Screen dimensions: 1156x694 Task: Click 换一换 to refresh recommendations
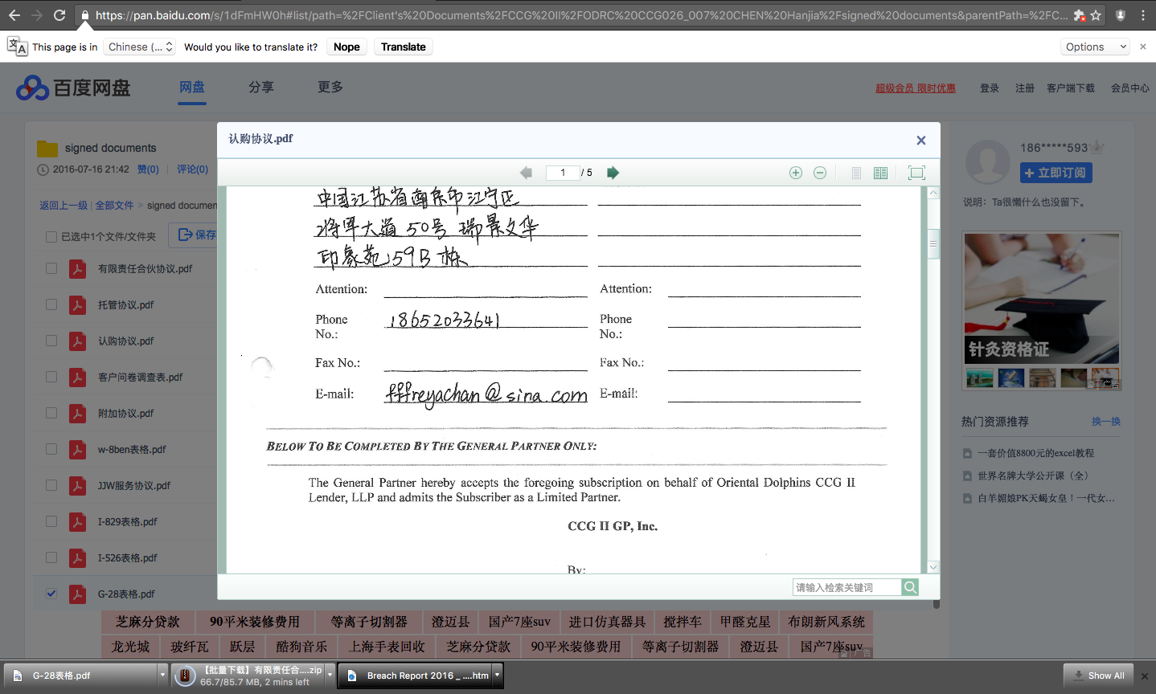tap(1106, 422)
